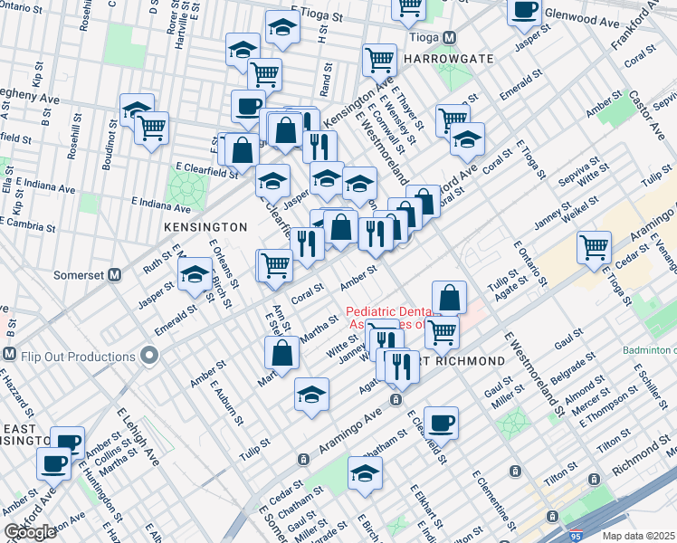
Task: Click the shopping bag marker near Frankford Ave and Coral St
Action: [424, 202]
